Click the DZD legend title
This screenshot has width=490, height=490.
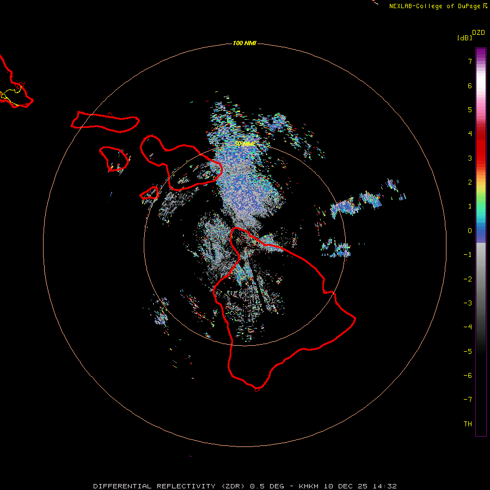click(x=479, y=33)
